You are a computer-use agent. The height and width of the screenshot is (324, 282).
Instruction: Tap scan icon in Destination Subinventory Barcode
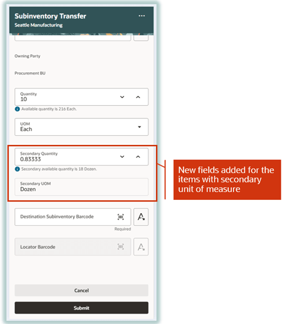[121, 217]
